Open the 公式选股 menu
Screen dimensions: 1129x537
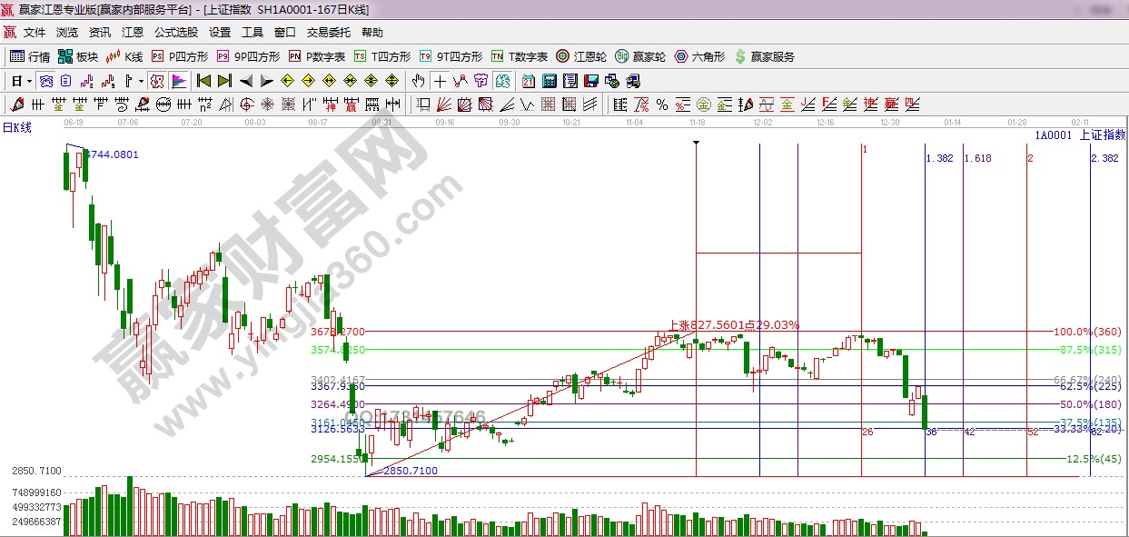[x=175, y=33]
